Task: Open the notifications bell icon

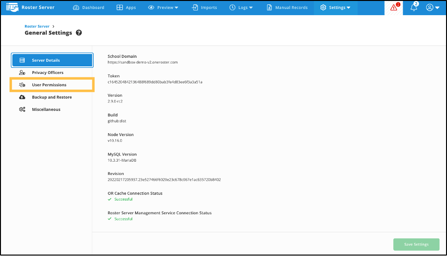Action: click(x=414, y=8)
